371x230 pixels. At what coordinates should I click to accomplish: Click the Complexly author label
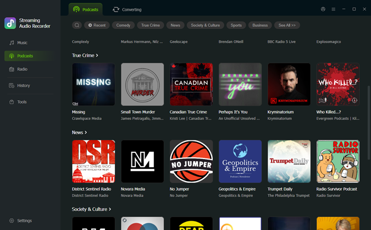coord(80,42)
